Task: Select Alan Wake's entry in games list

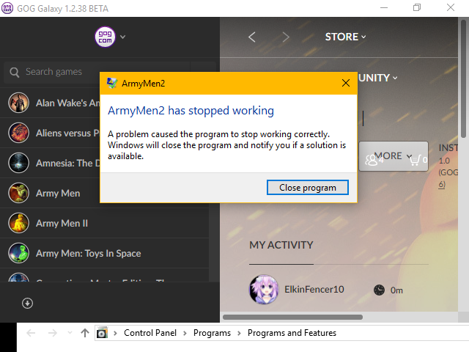Action: pos(68,103)
